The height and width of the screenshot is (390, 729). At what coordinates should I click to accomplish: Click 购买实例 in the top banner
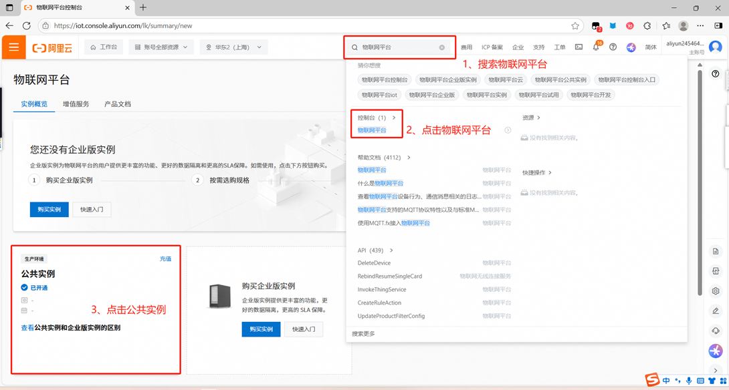tap(49, 210)
